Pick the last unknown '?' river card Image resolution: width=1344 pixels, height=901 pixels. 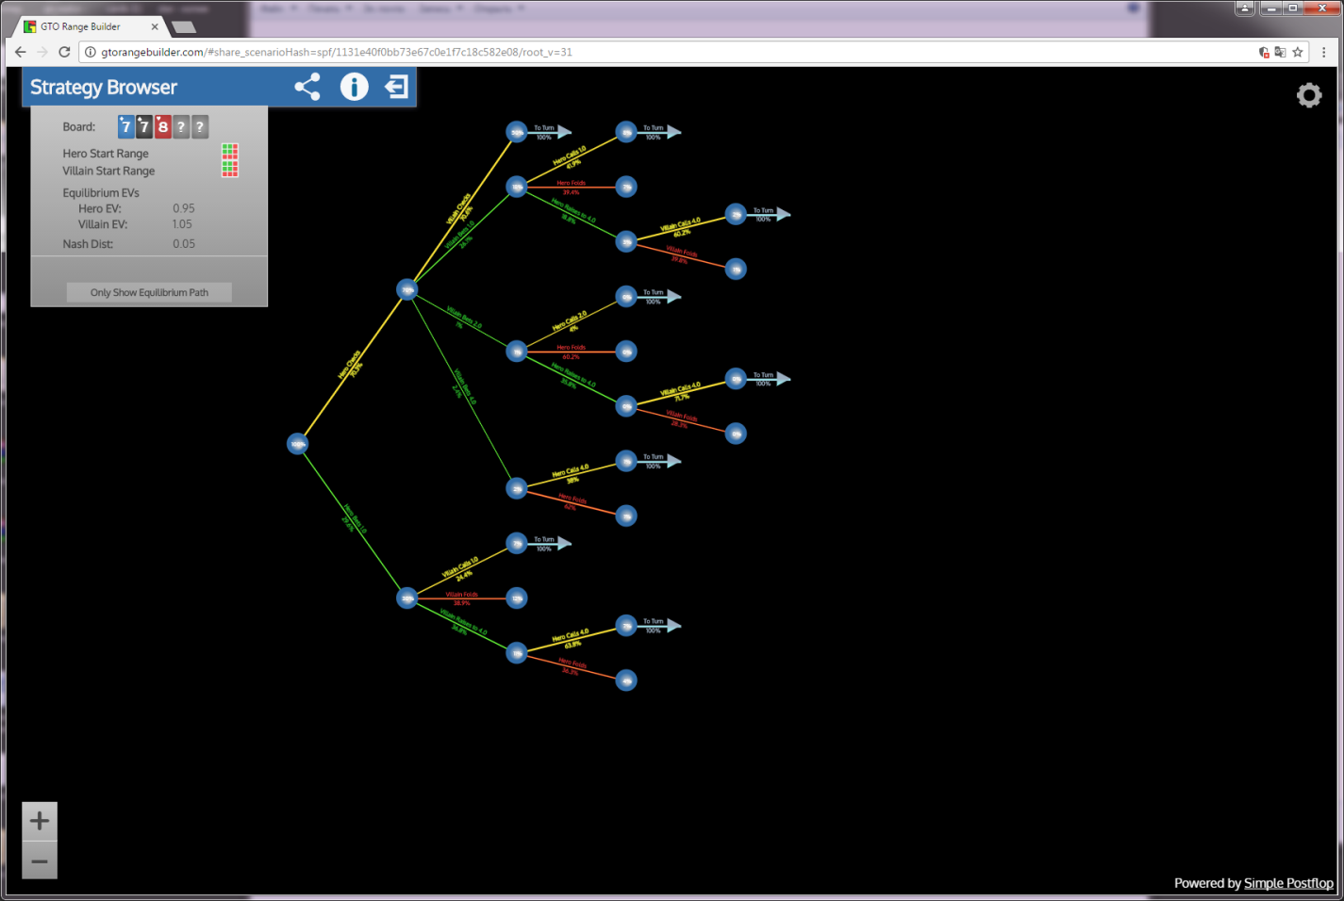point(199,126)
